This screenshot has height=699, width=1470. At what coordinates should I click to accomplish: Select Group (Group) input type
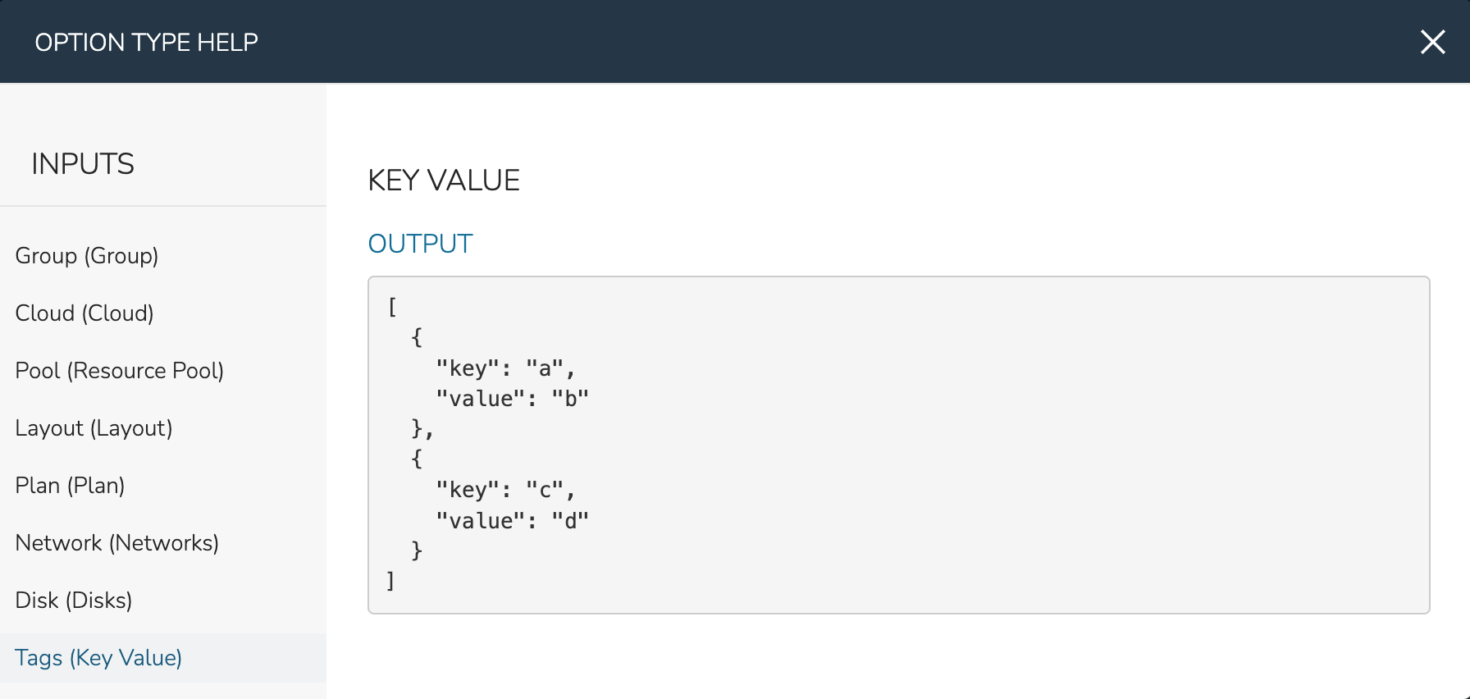pos(87,256)
